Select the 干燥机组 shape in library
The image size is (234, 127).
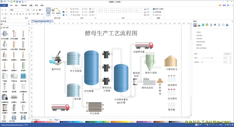click(14, 77)
